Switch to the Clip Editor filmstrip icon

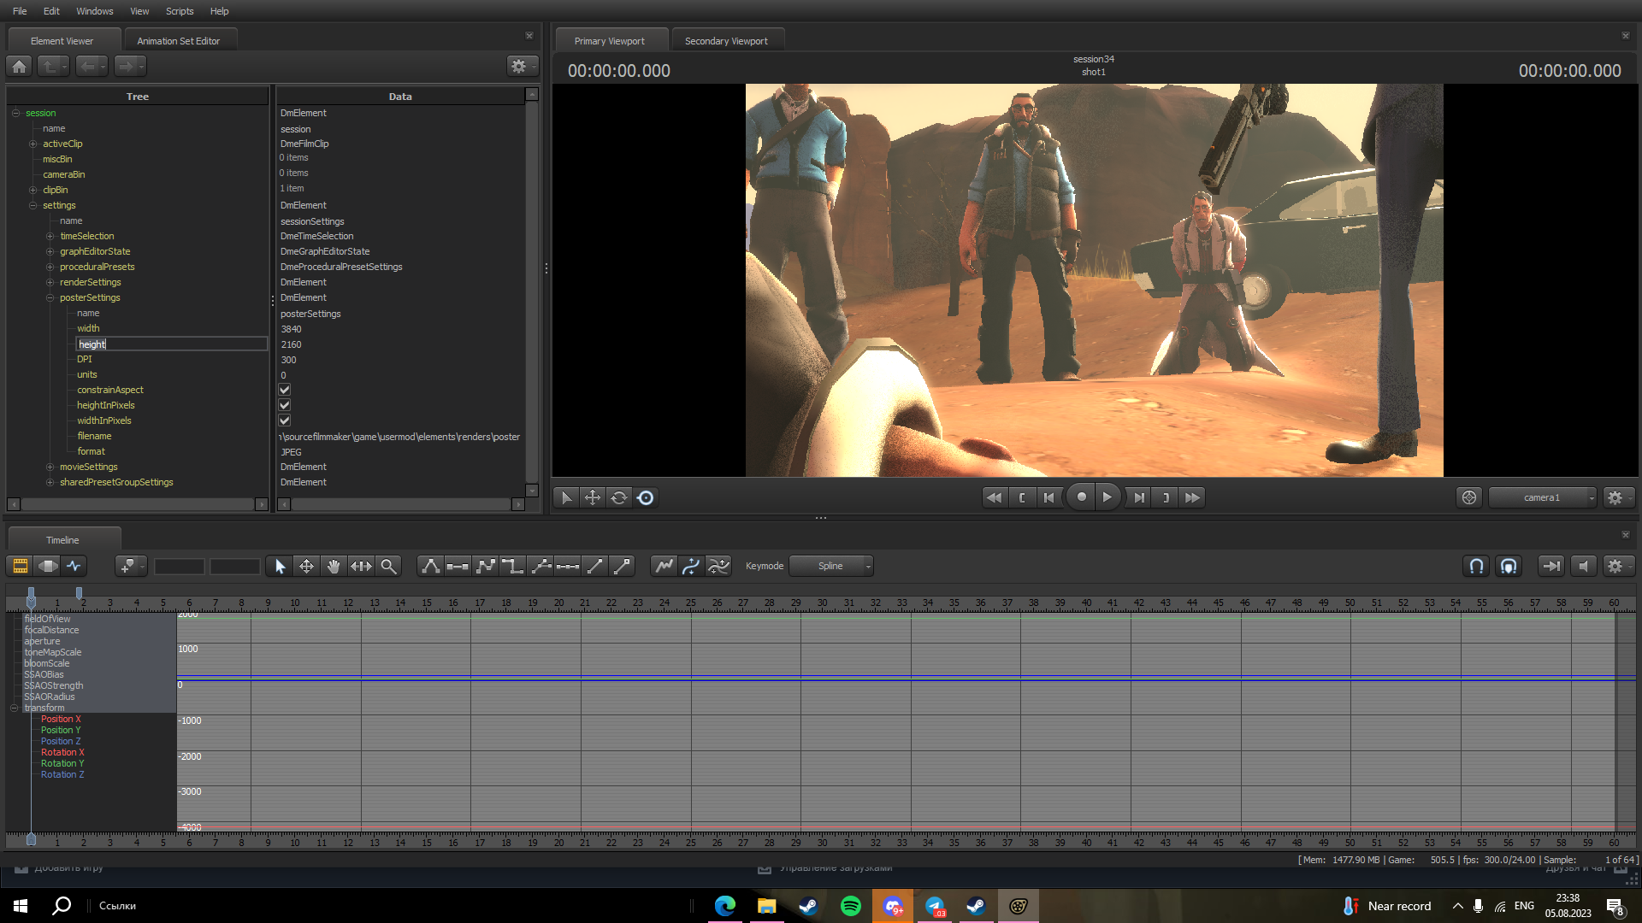pos(20,566)
